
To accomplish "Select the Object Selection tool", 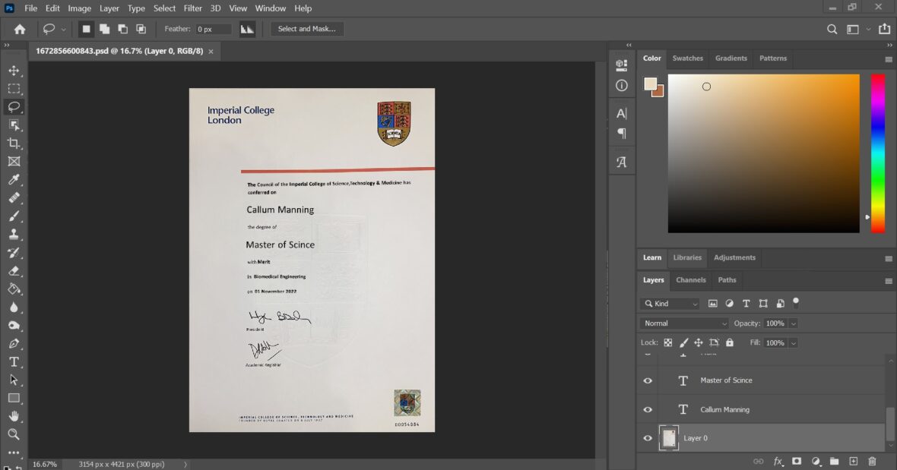I will [x=14, y=125].
